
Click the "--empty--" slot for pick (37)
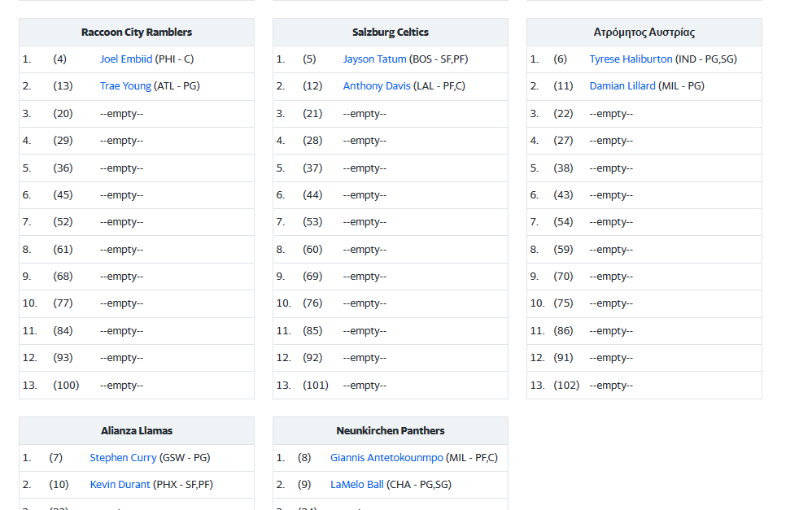point(365,168)
